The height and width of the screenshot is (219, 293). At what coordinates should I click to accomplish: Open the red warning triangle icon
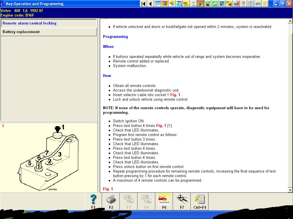pos(251,3)
